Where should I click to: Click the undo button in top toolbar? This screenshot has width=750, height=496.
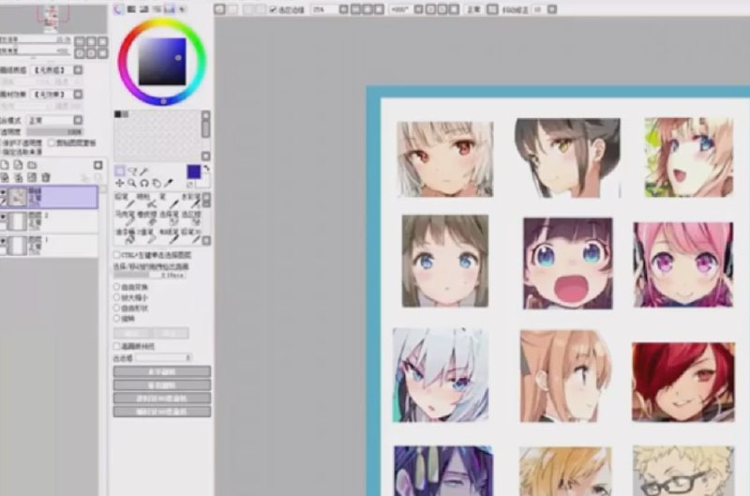[219, 9]
